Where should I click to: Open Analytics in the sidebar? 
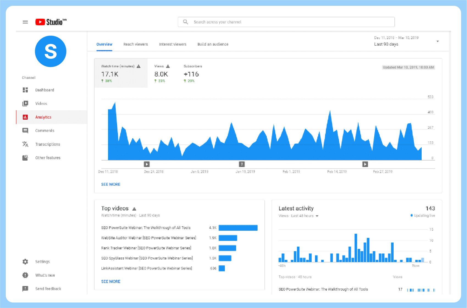click(52, 117)
